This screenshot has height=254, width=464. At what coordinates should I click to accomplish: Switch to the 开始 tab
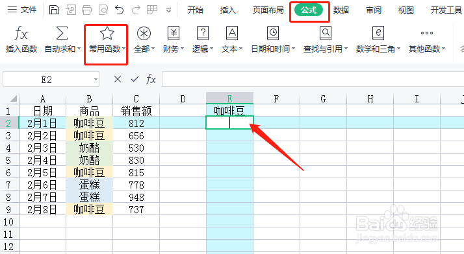(196, 10)
